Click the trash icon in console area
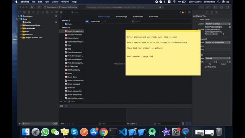The width and height of the screenshot is (245, 138). [183, 123]
